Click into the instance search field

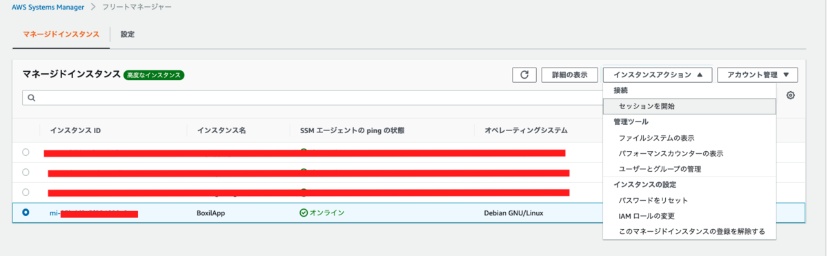(x=313, y=98)
